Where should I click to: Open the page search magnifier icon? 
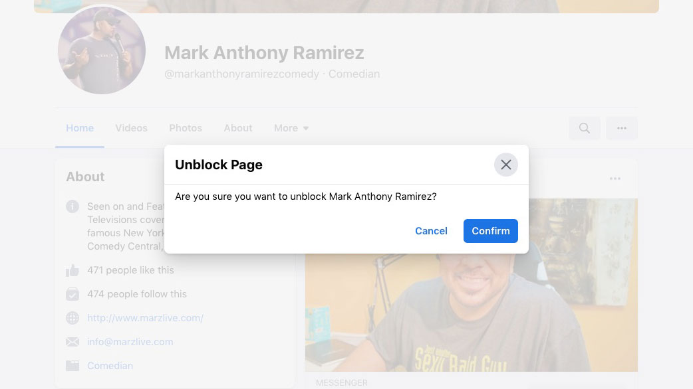pos(585,128)
